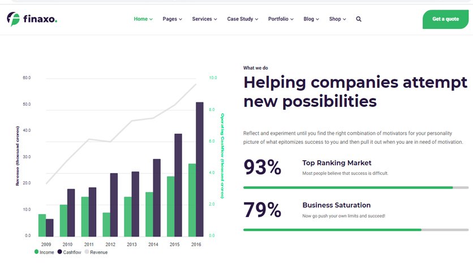This screenshot has width=473, height=274.
Task: Click the finaxo logo icon
Action: click(x=13, y=19)
